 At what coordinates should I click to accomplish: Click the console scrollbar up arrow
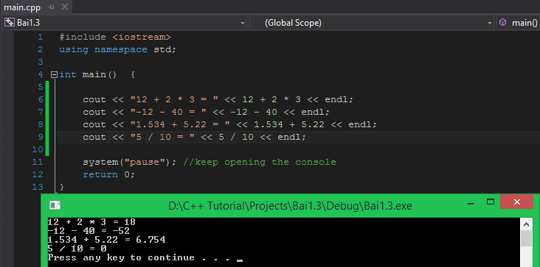pos(526,225)
